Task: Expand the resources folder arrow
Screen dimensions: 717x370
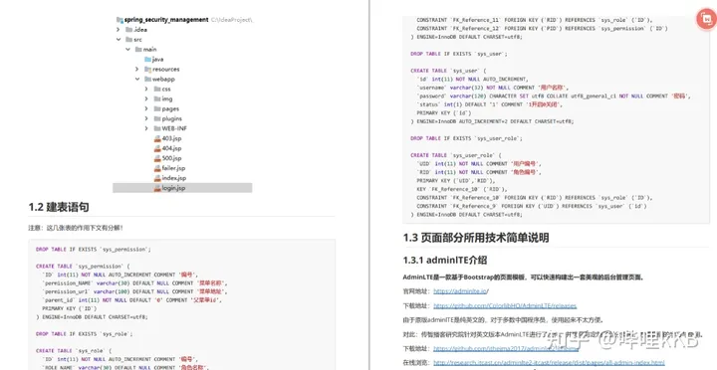Action: coord(136,70)
